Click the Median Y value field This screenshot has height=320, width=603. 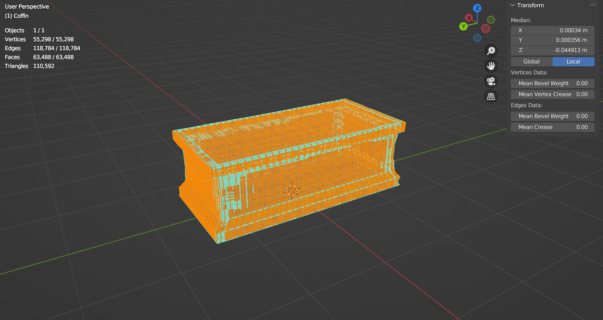click(x=552, y=40)
